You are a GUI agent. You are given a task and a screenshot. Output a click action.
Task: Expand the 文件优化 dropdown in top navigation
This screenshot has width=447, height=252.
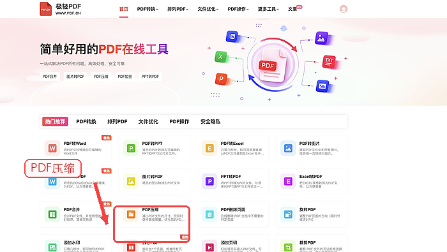[x=208, y=9]
